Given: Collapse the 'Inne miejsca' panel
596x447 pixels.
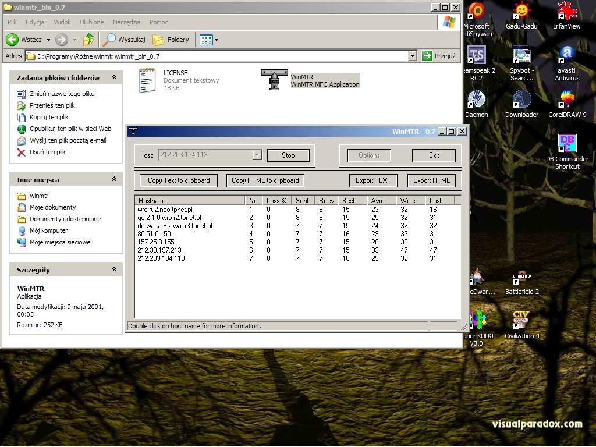Looking at the screenshot, I should 115,179.
